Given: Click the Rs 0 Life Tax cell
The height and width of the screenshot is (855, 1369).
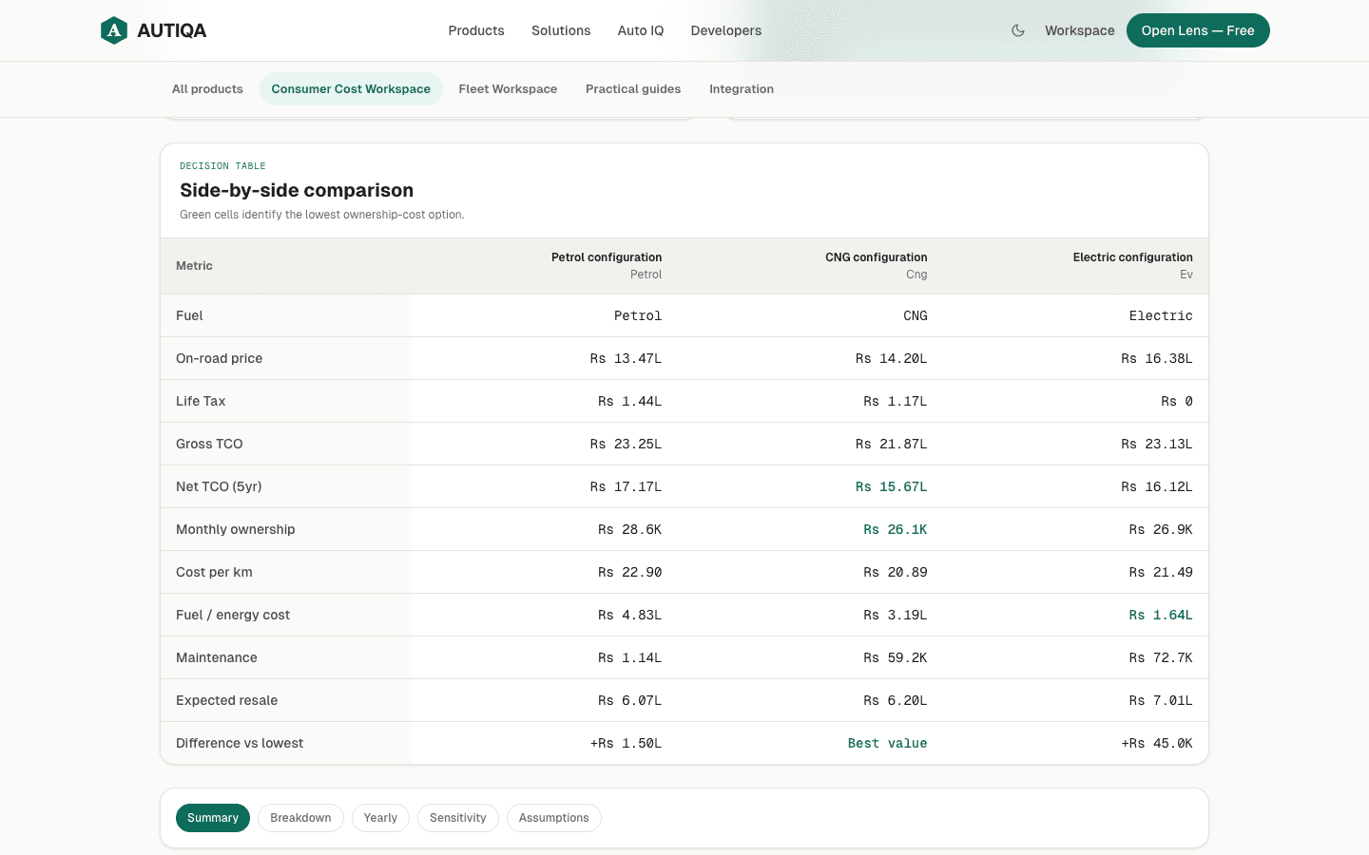Looking at the screenshot, I should click(1177, 401).
